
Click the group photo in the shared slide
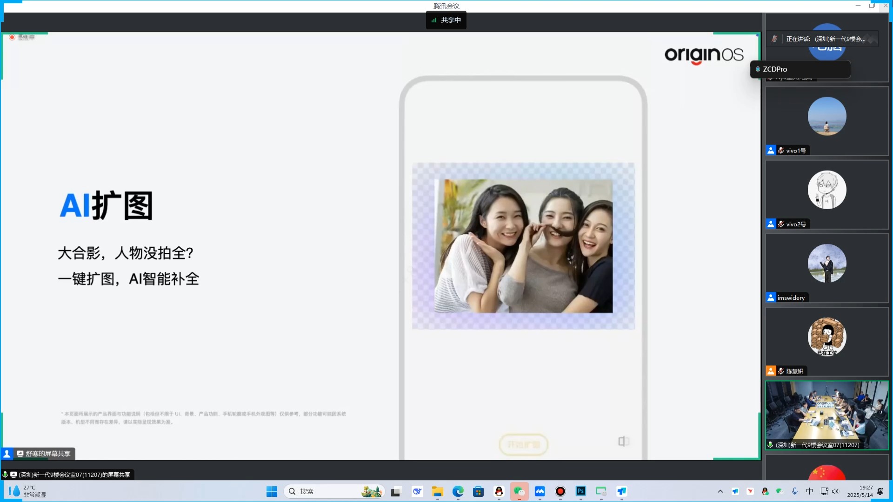(523, 246)
